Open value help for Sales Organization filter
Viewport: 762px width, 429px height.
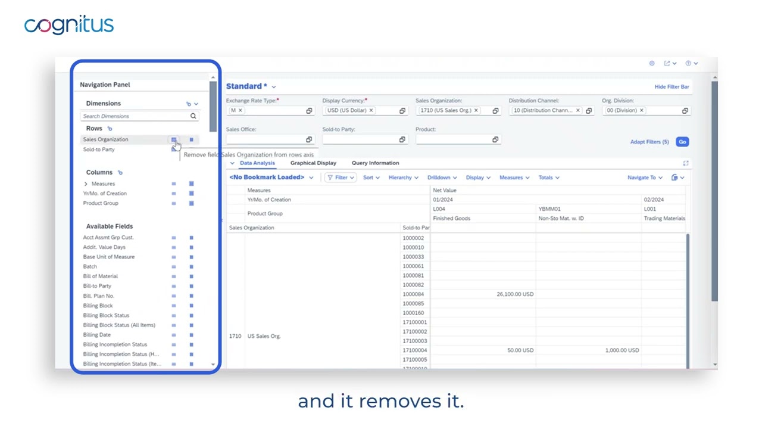tap(495, 111)
